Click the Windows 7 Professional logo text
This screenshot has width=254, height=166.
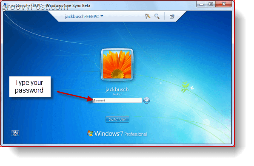(x=117, y=134)
